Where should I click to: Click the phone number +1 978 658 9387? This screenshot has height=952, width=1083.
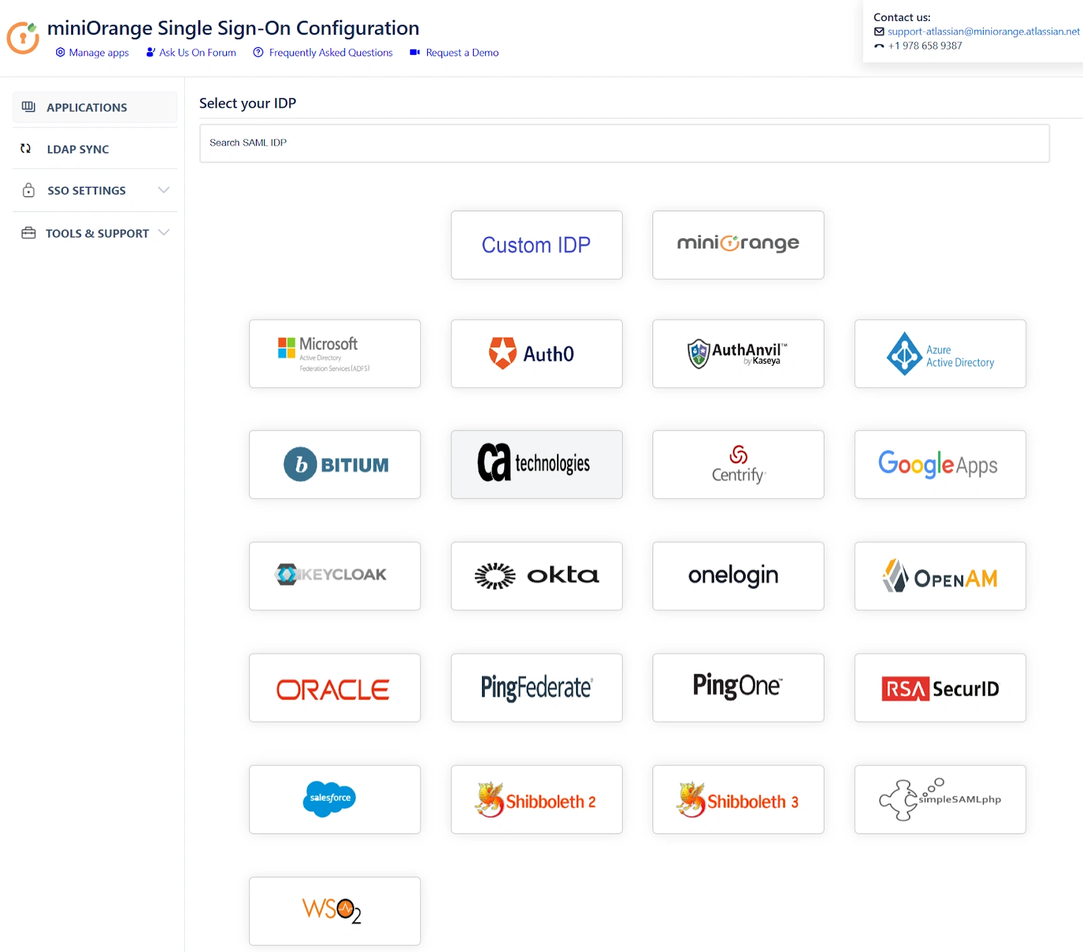pos(925,46)
